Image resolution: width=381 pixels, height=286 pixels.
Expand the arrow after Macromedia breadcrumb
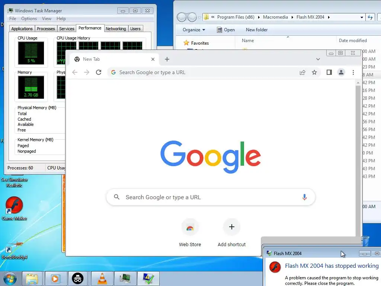(x=292, y=17)
